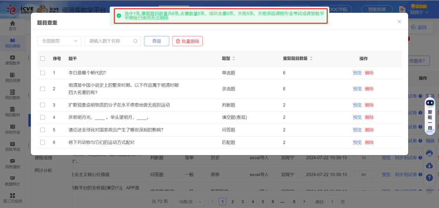Open 课堂教学 sidebar icon
This screenshot has height=208, width=439.
[x=12, y=58]
